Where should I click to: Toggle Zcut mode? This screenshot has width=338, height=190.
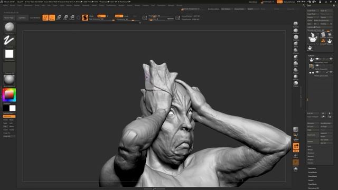coord(135,16)
